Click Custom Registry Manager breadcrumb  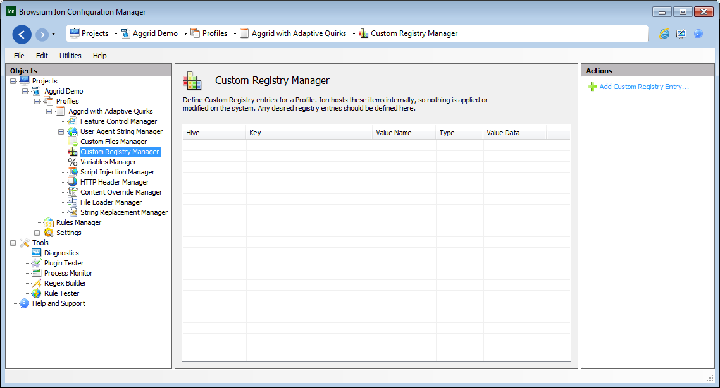tap(414, 33)
